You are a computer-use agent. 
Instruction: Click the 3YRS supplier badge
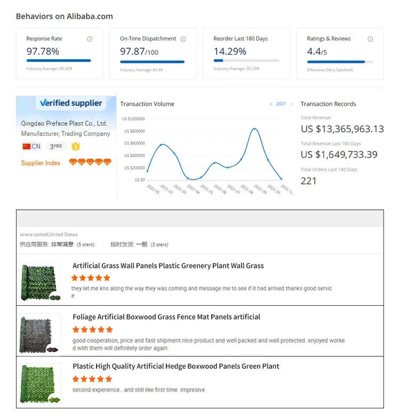(x=56, y=146)
